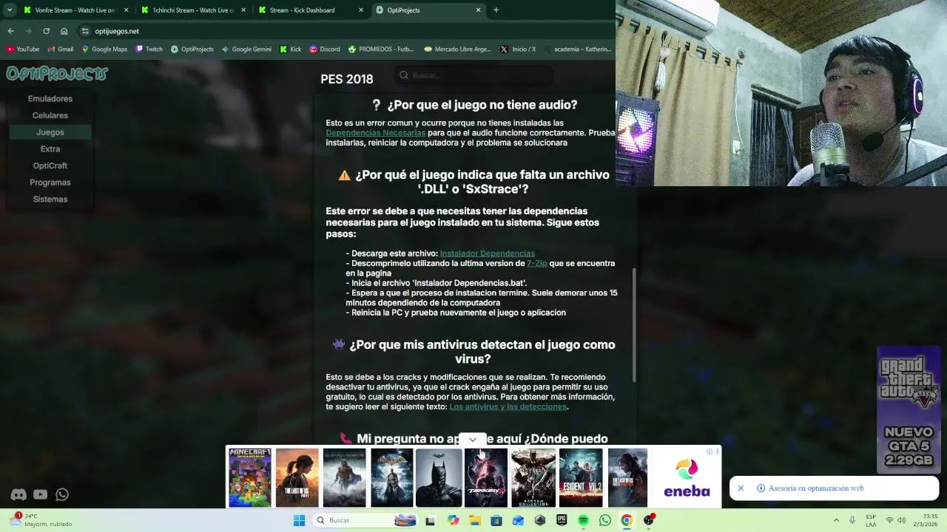Click the Buscar search field on the page

click(x=473, y=75)
